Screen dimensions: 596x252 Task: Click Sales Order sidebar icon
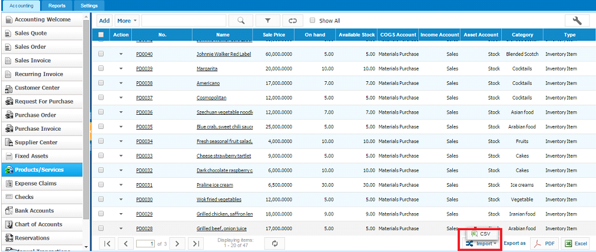9,47
